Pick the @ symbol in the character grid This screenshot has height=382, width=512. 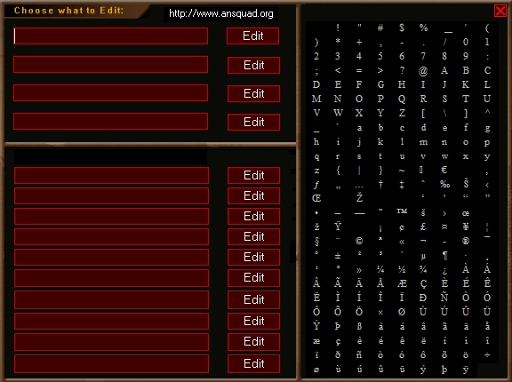point(423,70)
